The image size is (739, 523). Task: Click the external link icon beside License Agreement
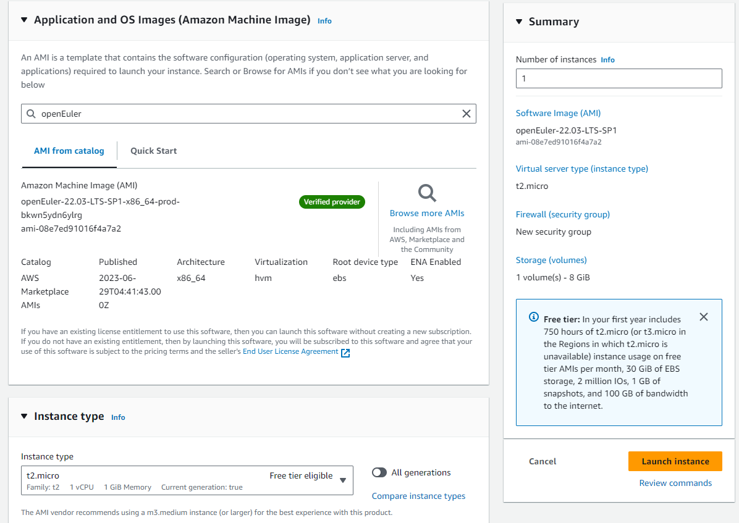(x=345, y=353)
